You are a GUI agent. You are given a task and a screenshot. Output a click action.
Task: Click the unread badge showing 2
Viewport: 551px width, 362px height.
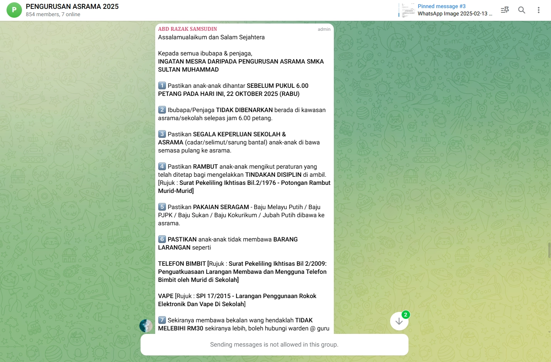pyautogui.click(x=405, y=315)
